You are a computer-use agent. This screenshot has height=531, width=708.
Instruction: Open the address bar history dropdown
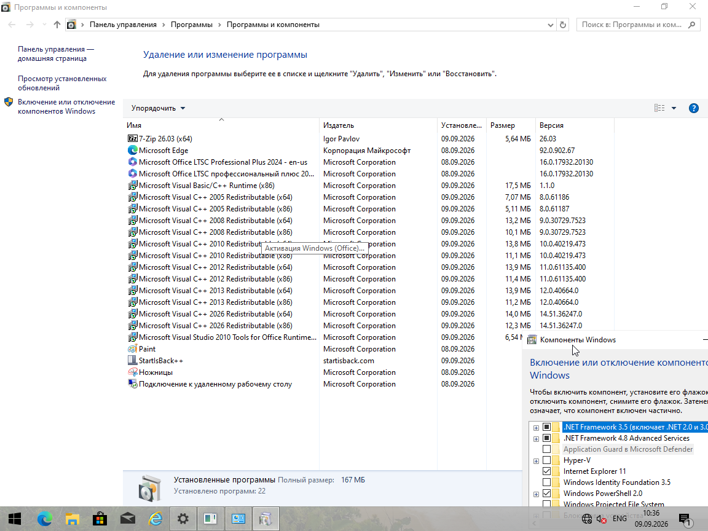coord(551,25)
